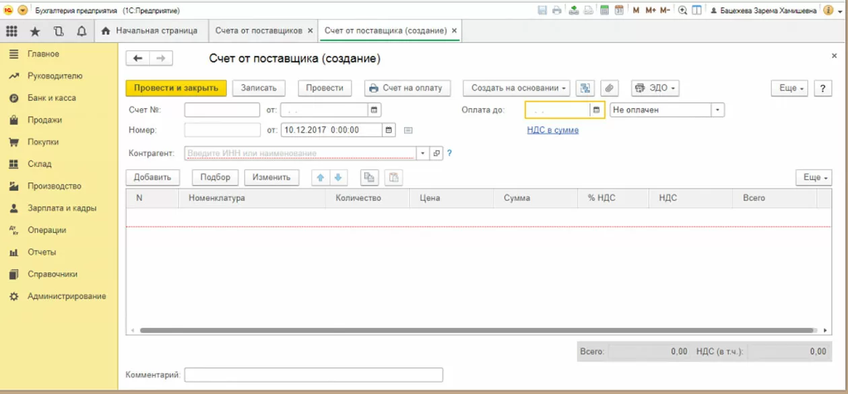Move row up with arrow icon

pyautogui.click(x=321, y=178)
